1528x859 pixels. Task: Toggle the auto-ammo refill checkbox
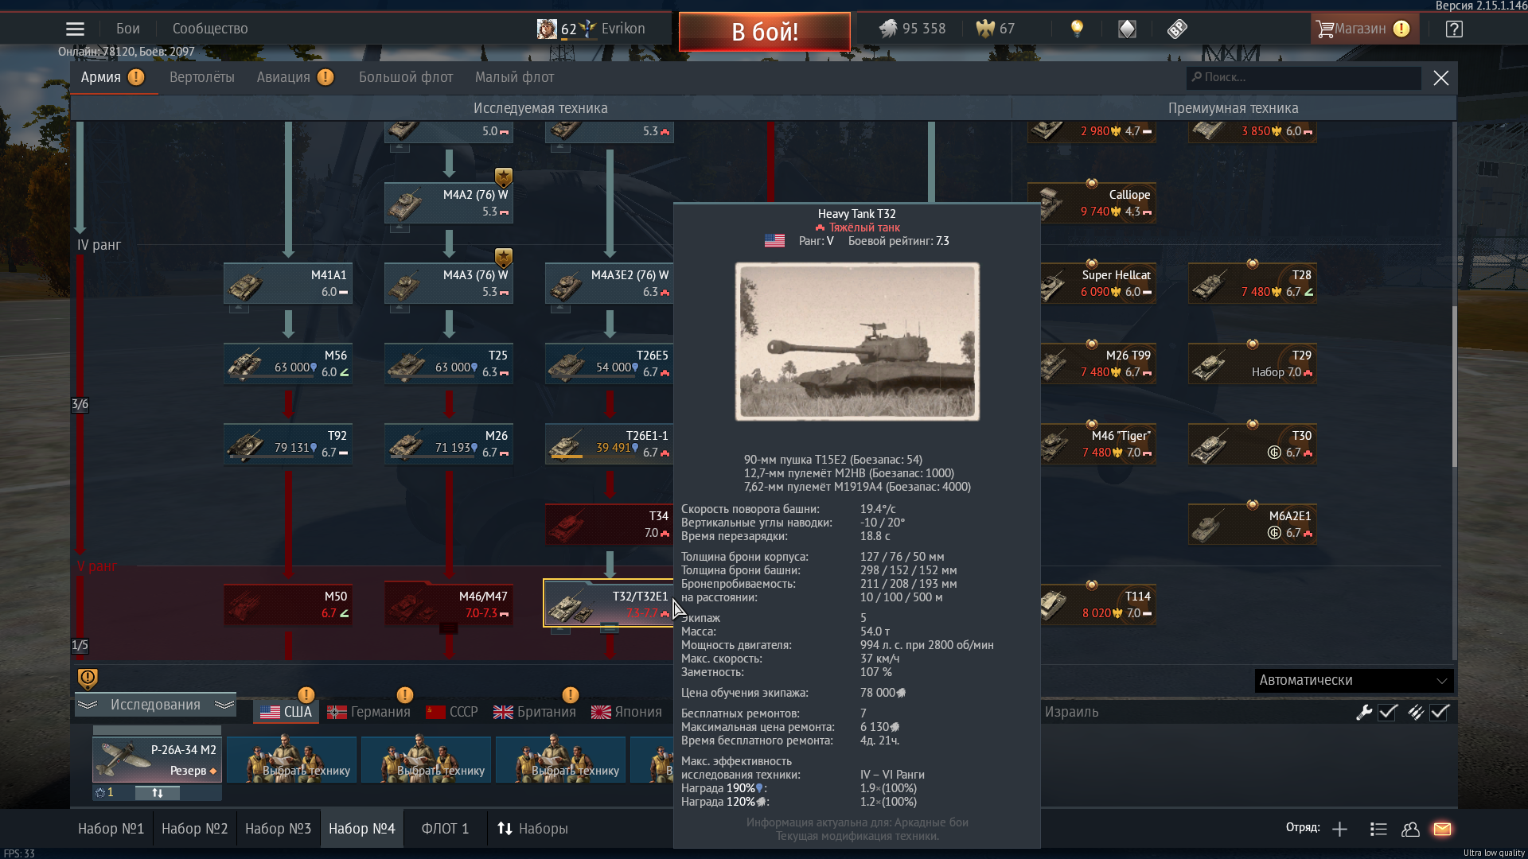click(x=1440, y=712)
